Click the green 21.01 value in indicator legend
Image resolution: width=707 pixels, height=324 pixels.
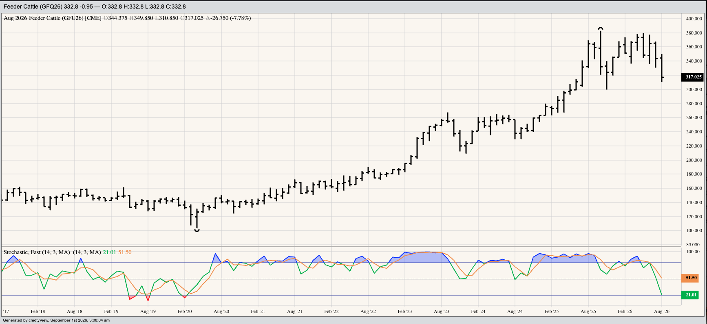109,252
